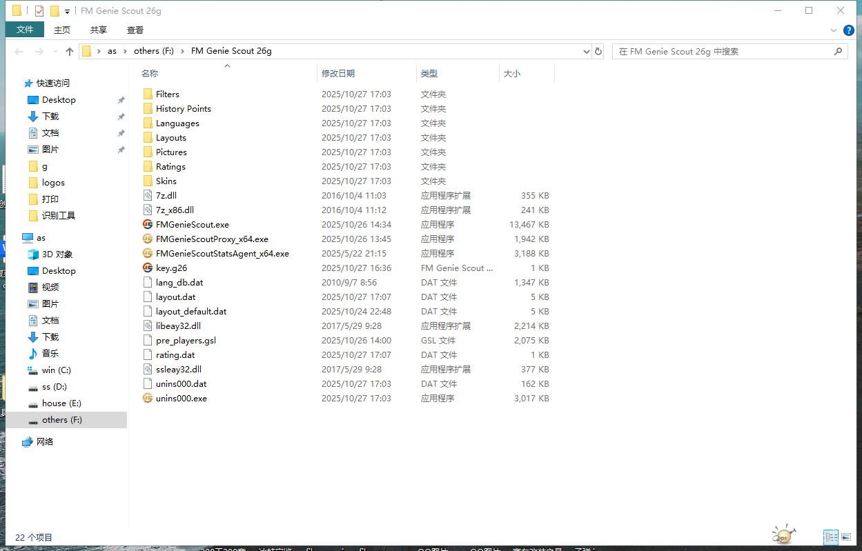The width and height of the screenshot is (862, 551).
Task: Click the 7z.dll file icon
Action: pos(147,196)
